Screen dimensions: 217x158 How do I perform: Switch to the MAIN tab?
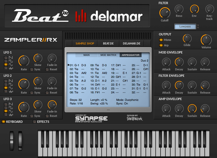point(87,55)
